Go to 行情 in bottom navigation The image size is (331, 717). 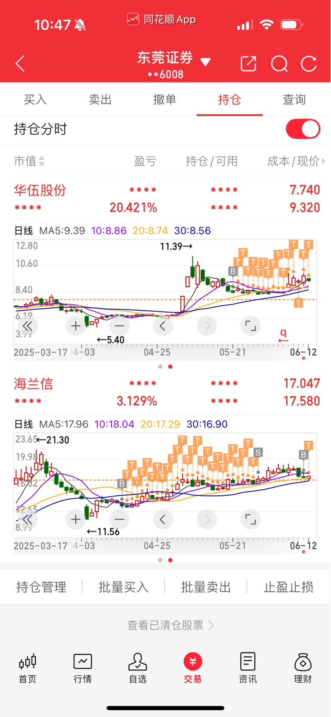(83, 668)
